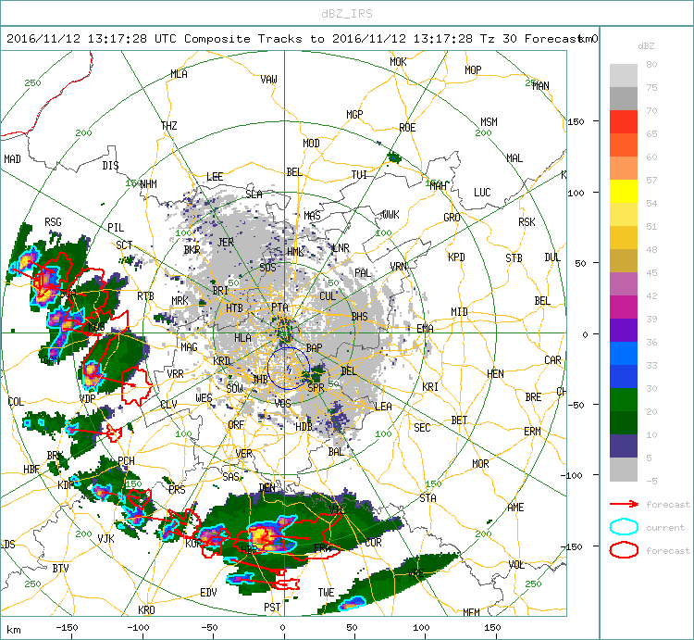Click the HBR station label
This screenshot has width=694, height=640.
pos(249,550)
